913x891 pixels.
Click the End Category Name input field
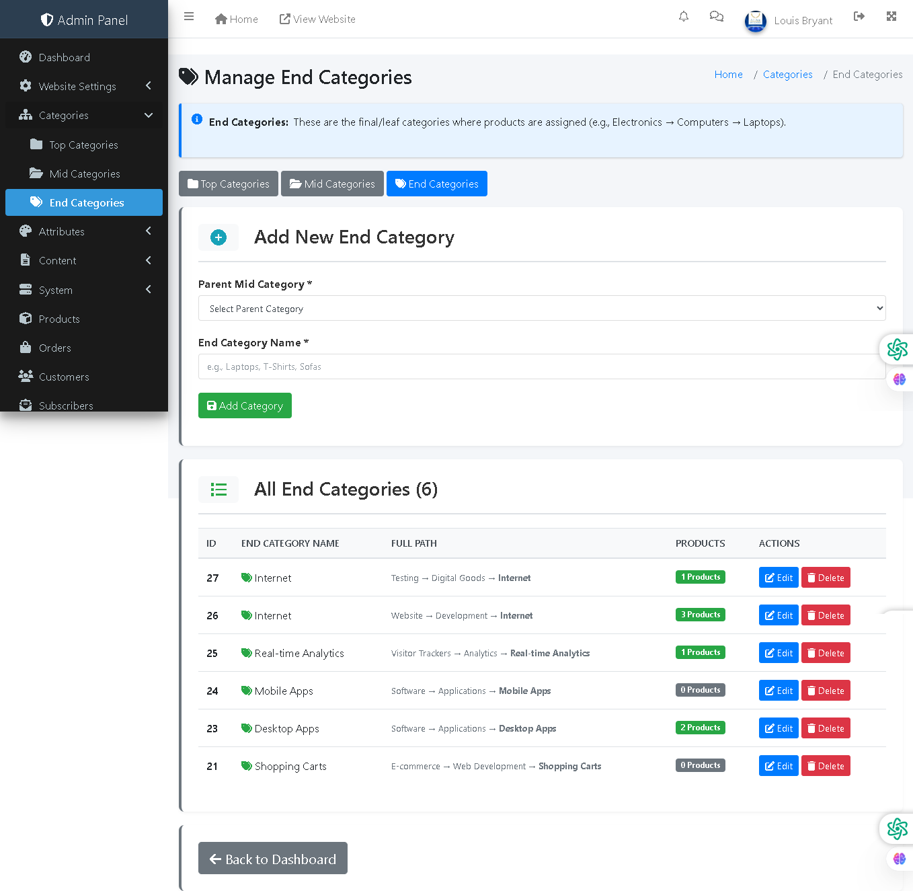541,366
